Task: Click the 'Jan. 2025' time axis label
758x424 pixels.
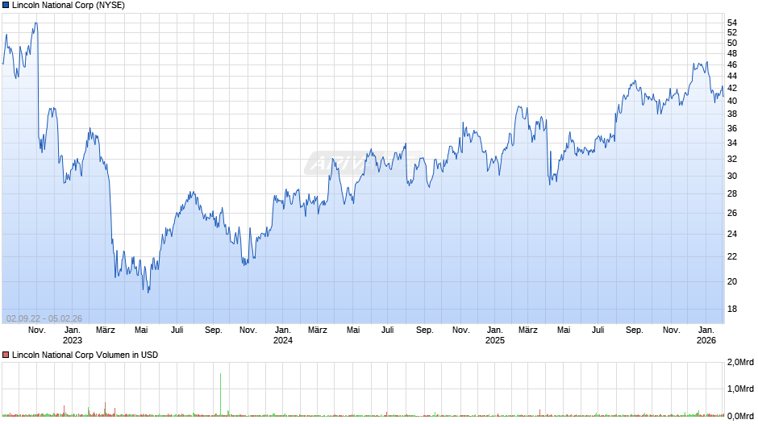Action: (x=494, y=335)
